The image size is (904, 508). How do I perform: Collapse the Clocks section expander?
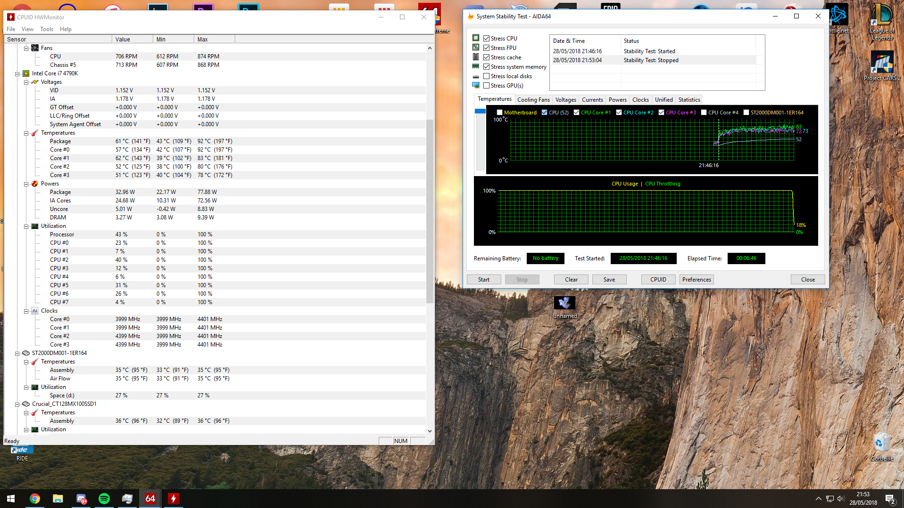click(26, 311)
